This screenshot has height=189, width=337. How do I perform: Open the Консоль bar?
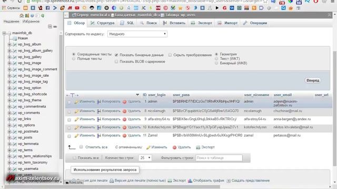74,182
